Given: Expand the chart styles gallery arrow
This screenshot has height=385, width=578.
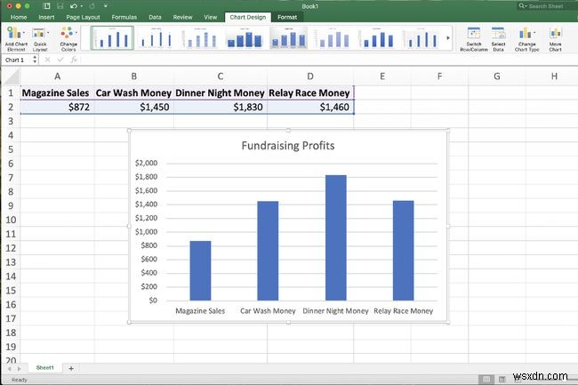Looking at the screenshot, I should [x=448, y=37].
